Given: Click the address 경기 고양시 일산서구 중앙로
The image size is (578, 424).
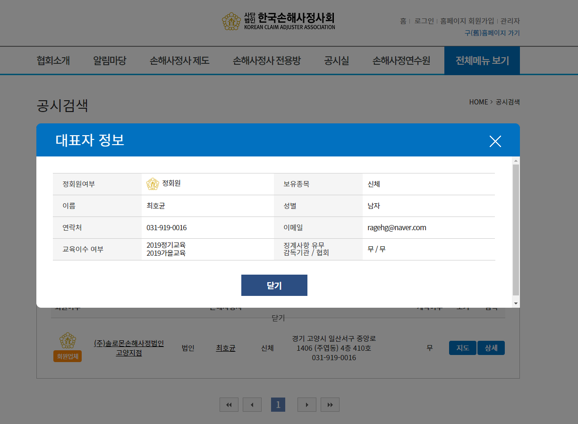Looking at the screenshot, I should (334, 338).
